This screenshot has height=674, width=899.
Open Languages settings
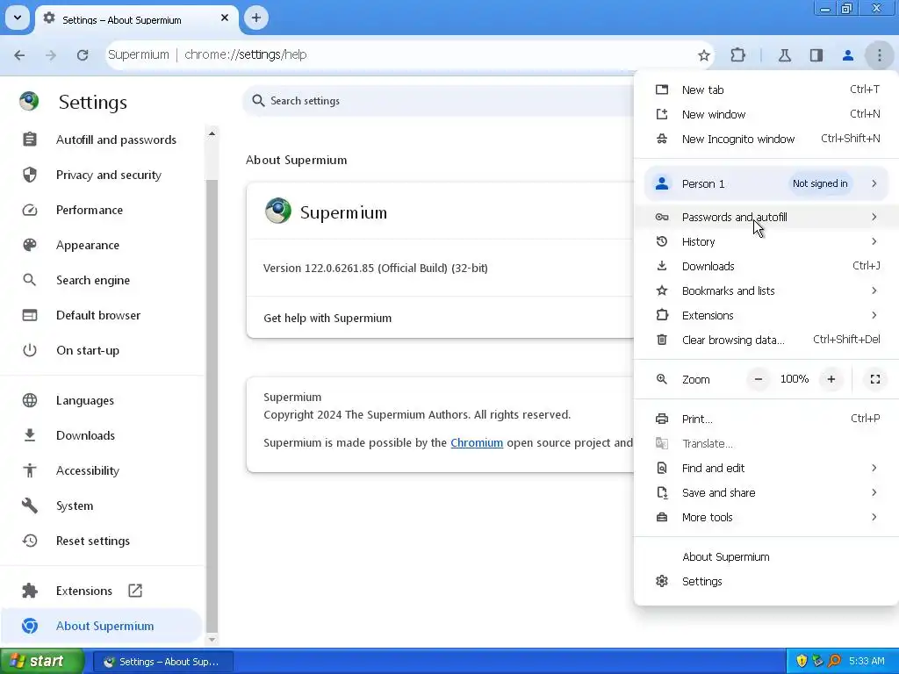101,400
